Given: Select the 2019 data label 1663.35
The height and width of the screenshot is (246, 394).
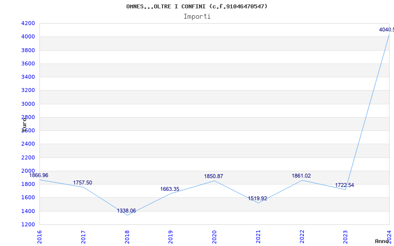Looking at the screenshot, I should (x=169, y=189).
